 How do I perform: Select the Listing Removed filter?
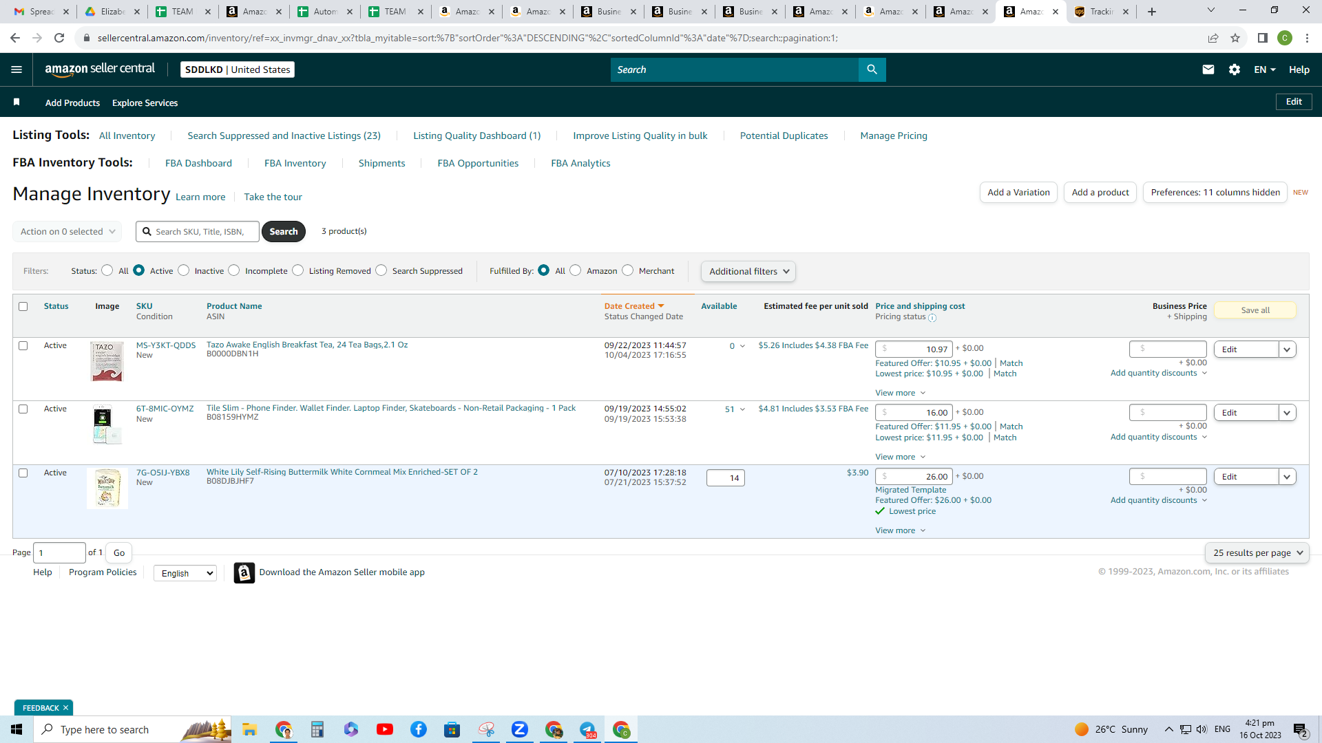[298, 270]
